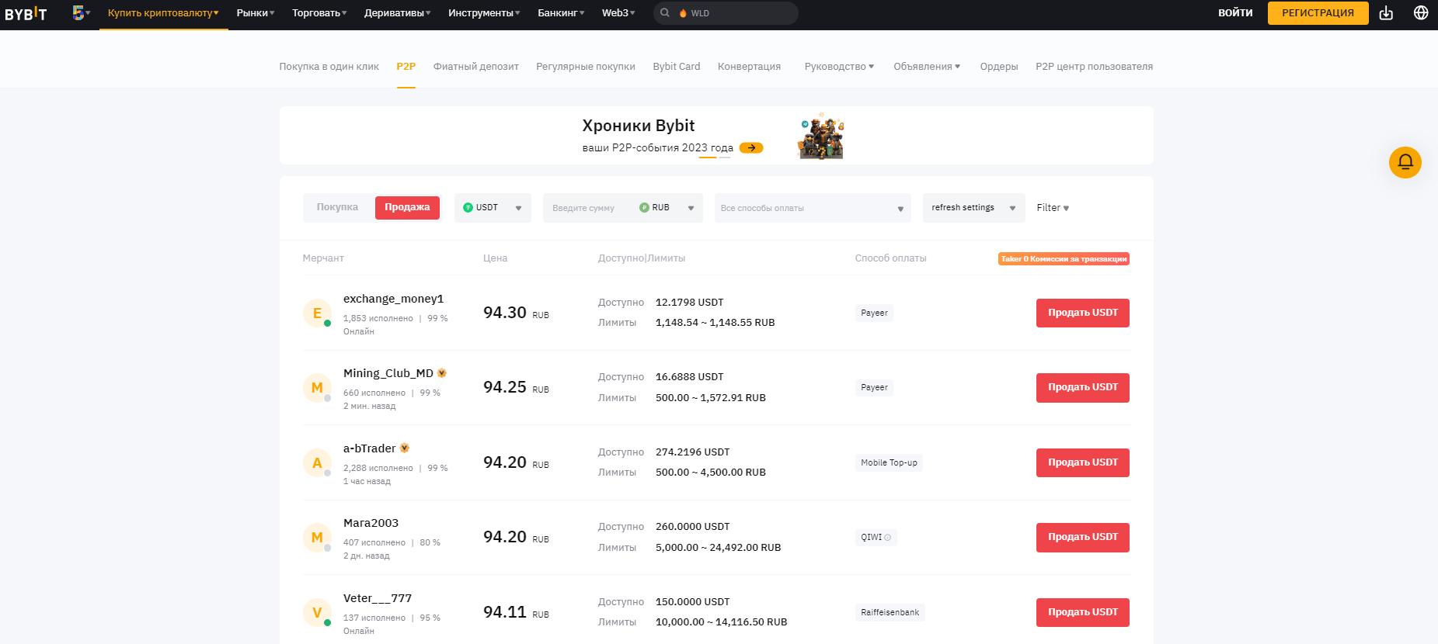Click the banner mascot illustration
This screenshot has height=644, width=1438.
coord(822,136)
